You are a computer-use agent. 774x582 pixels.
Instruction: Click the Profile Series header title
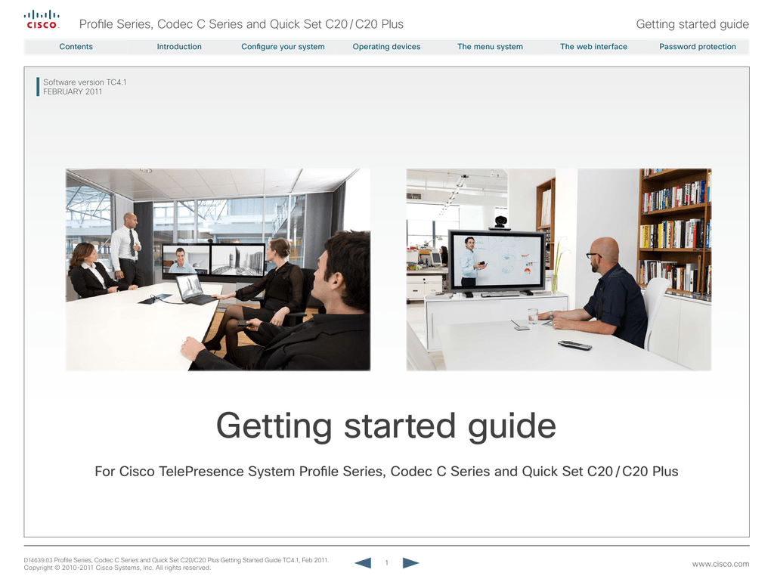coord(246,24)
